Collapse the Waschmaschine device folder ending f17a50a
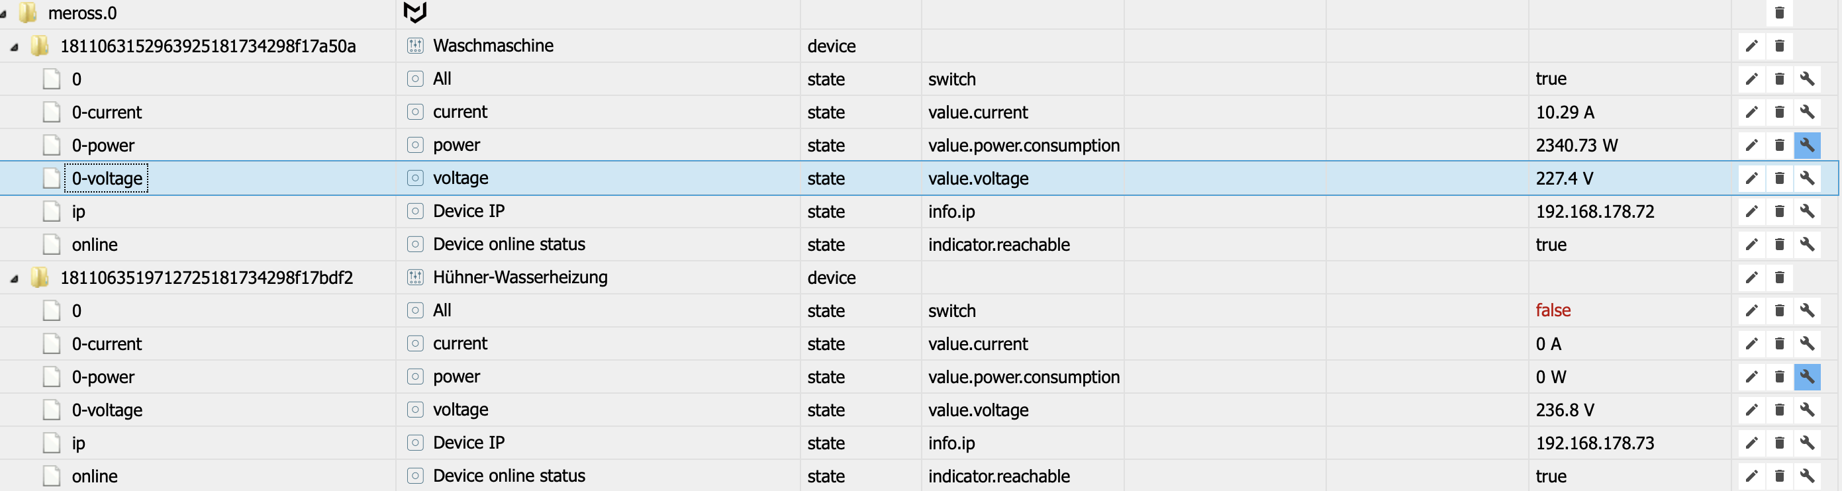This screenshot has height=491, width=1842. point(15,47)
